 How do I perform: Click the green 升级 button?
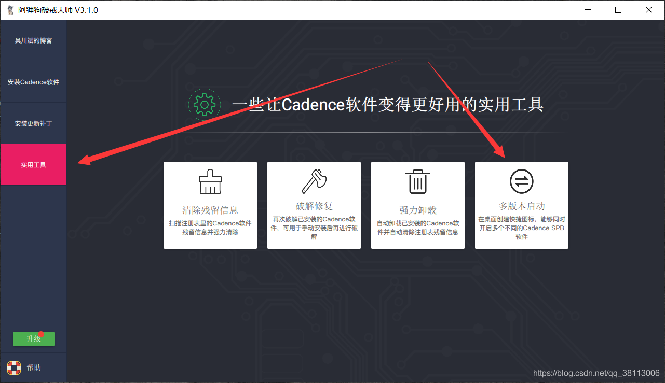click(x=34, y=339)
